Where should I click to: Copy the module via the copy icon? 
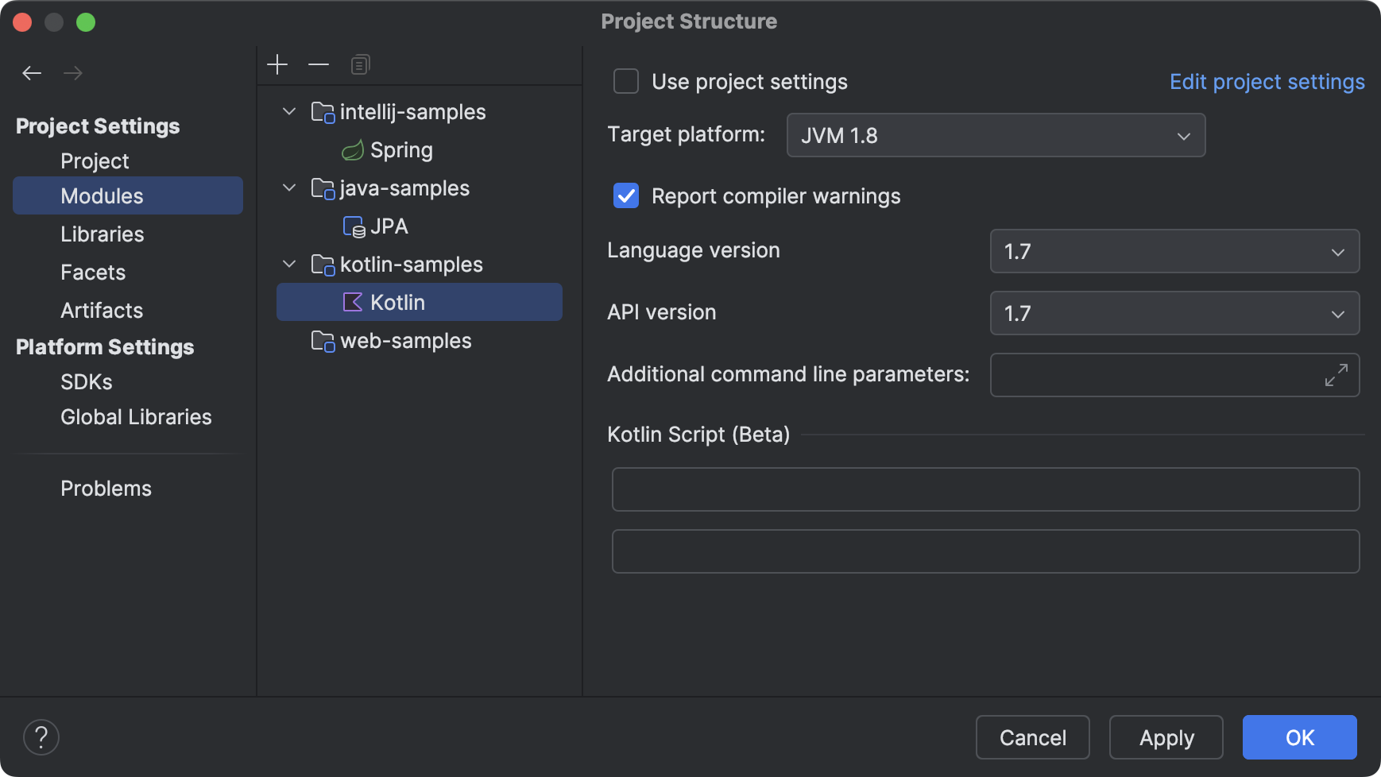[360, 64]
